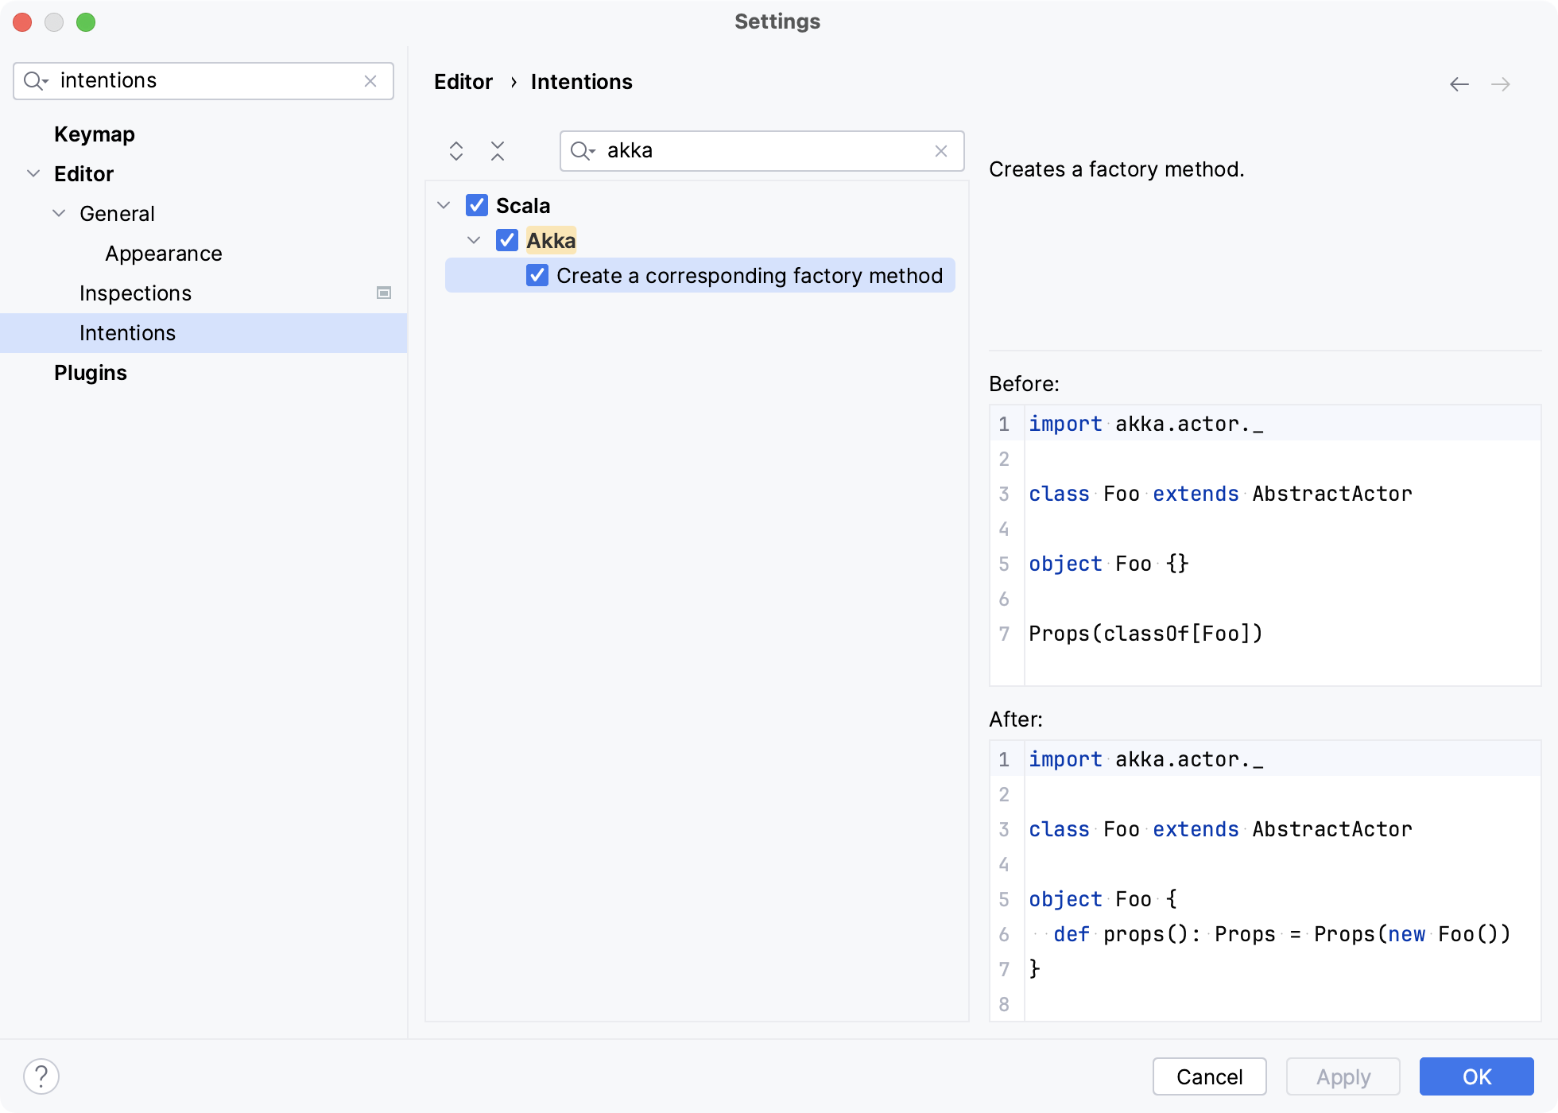Image resolution: width=1558 pixels, height=1113 pixels.
Task: Click the Cancel button
Action: point(1209,1076)
